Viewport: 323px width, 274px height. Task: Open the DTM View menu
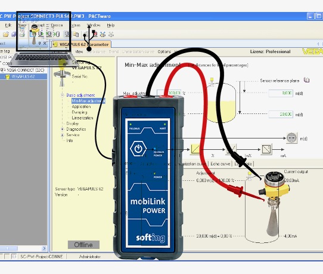(79, 51)
